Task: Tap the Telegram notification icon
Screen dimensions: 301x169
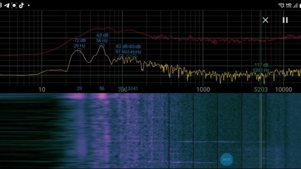Action: click(x=7, y=5)
